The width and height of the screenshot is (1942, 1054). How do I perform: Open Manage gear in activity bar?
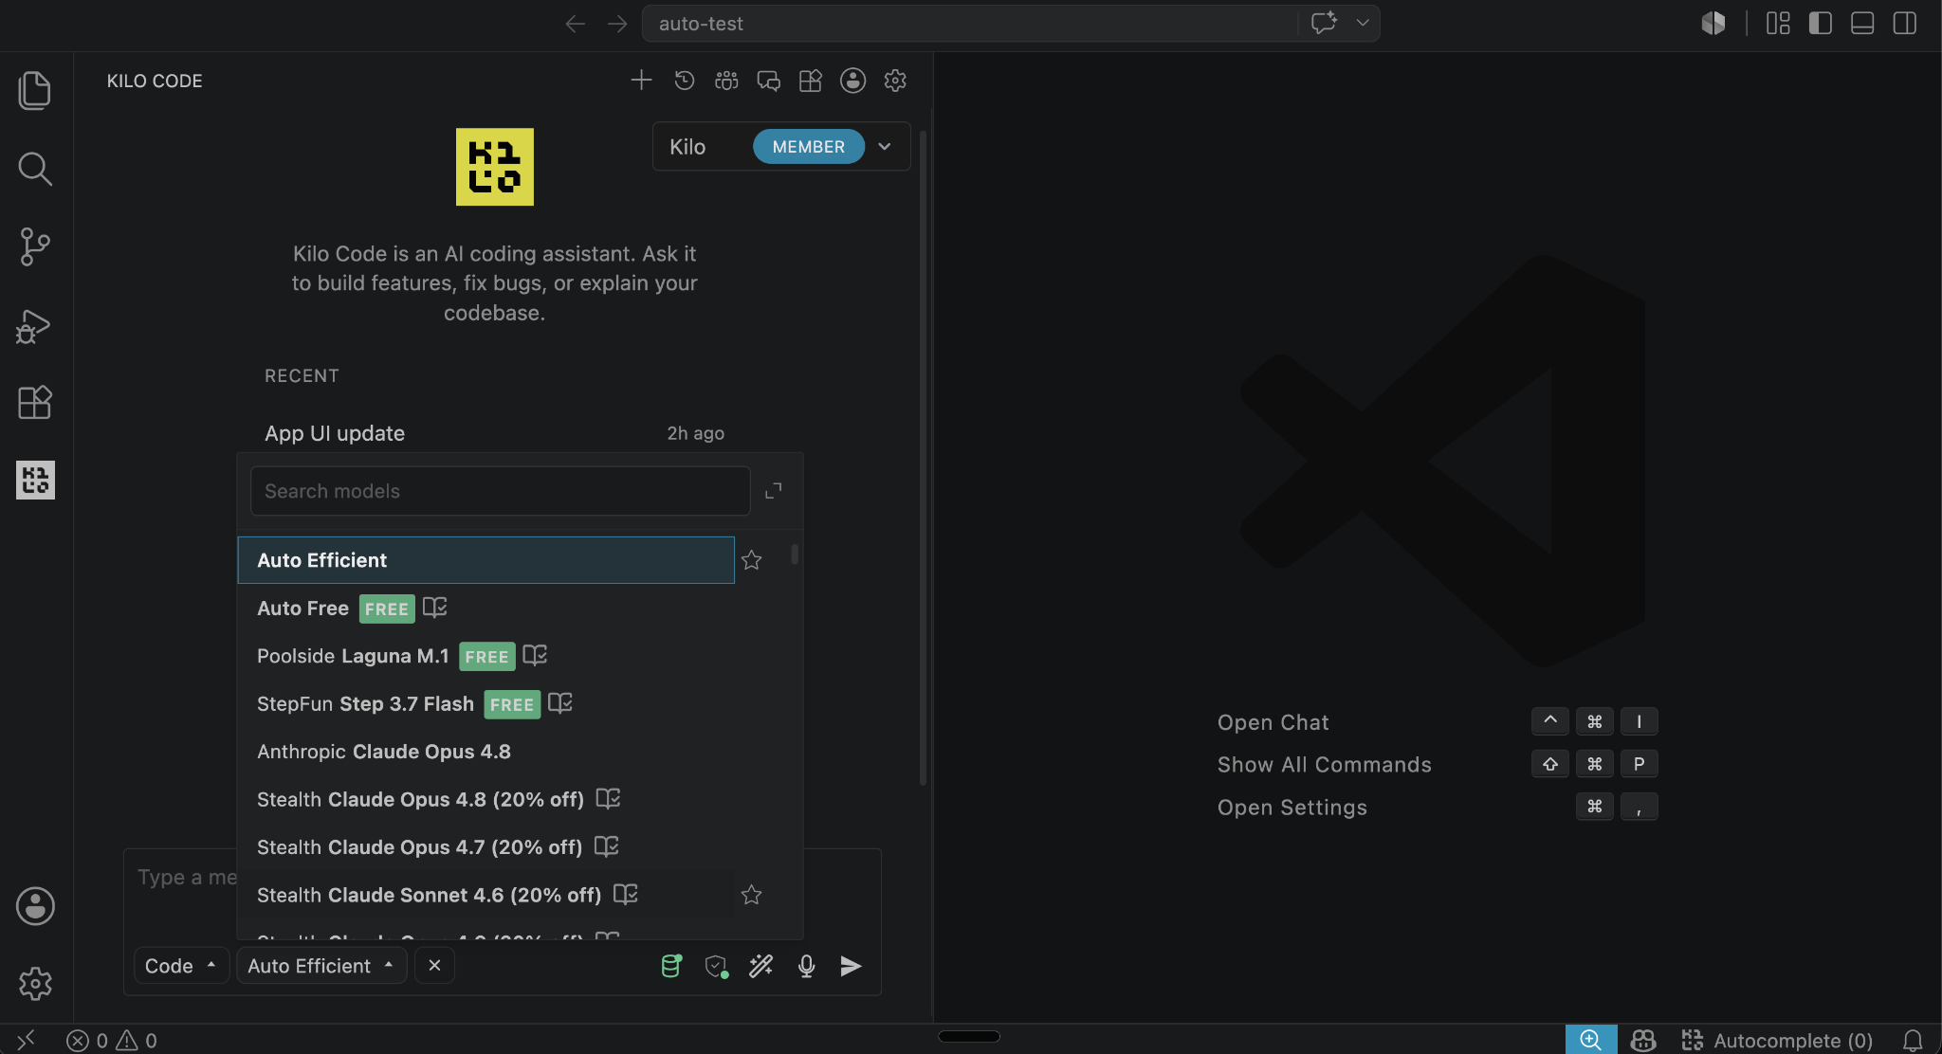coord(35,984)
